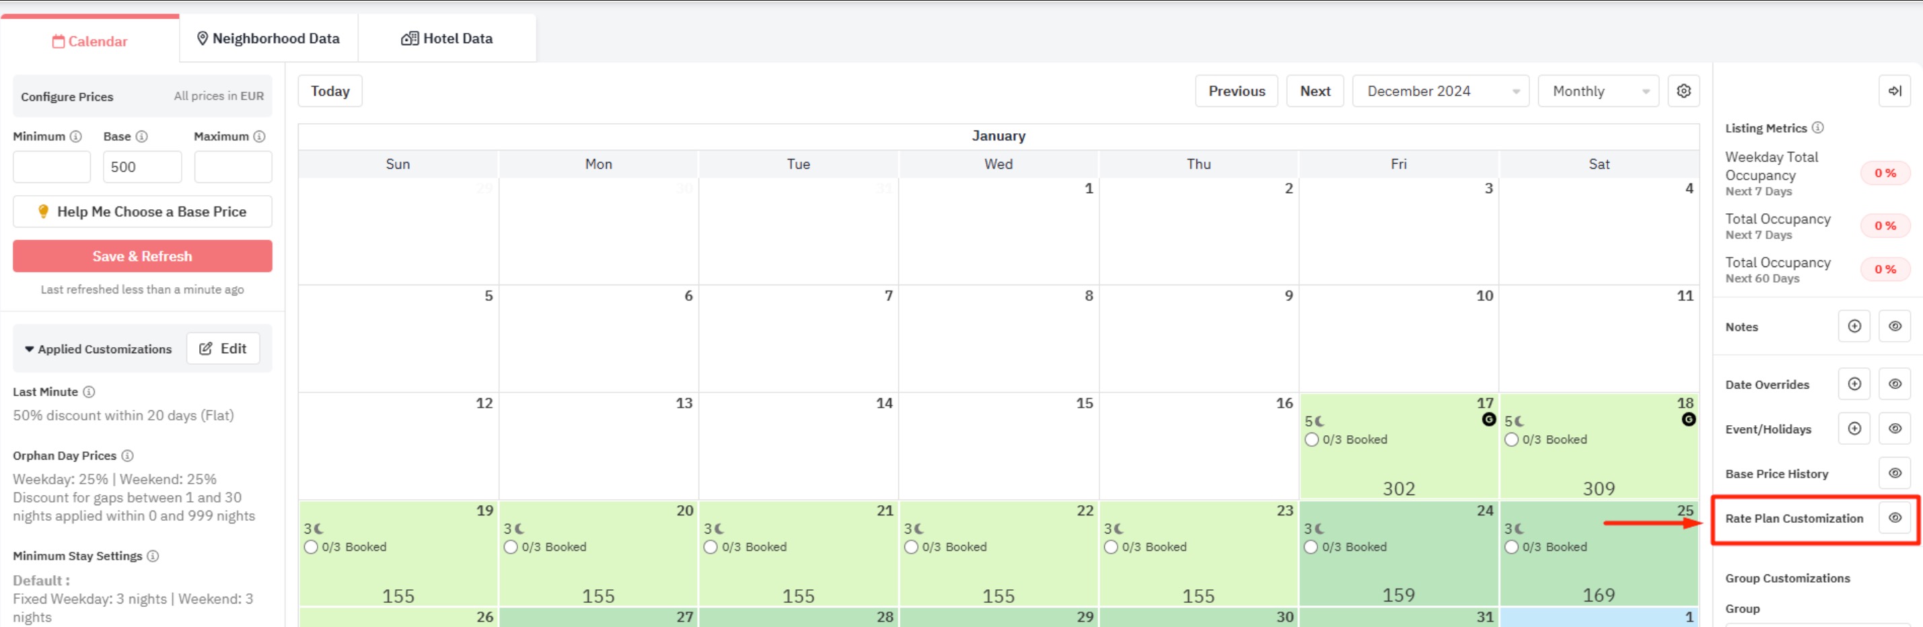Viewport: 1923px width, 627px height.
Task: Click the Last Minute info icon
Action: coord(89,392)
